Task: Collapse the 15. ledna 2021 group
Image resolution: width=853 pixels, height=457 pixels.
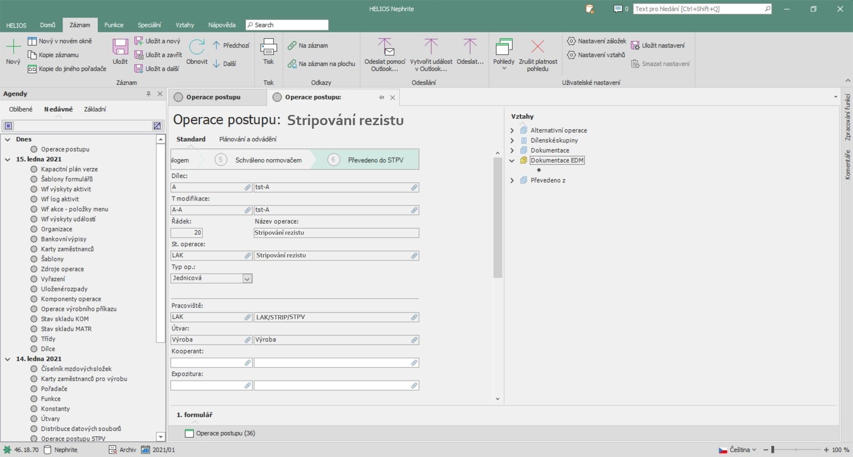Action: [8, 159]
